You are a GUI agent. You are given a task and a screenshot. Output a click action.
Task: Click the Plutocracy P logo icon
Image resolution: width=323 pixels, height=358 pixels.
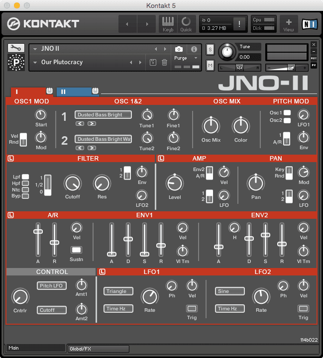pyautogui.click(x=16, y=62)
